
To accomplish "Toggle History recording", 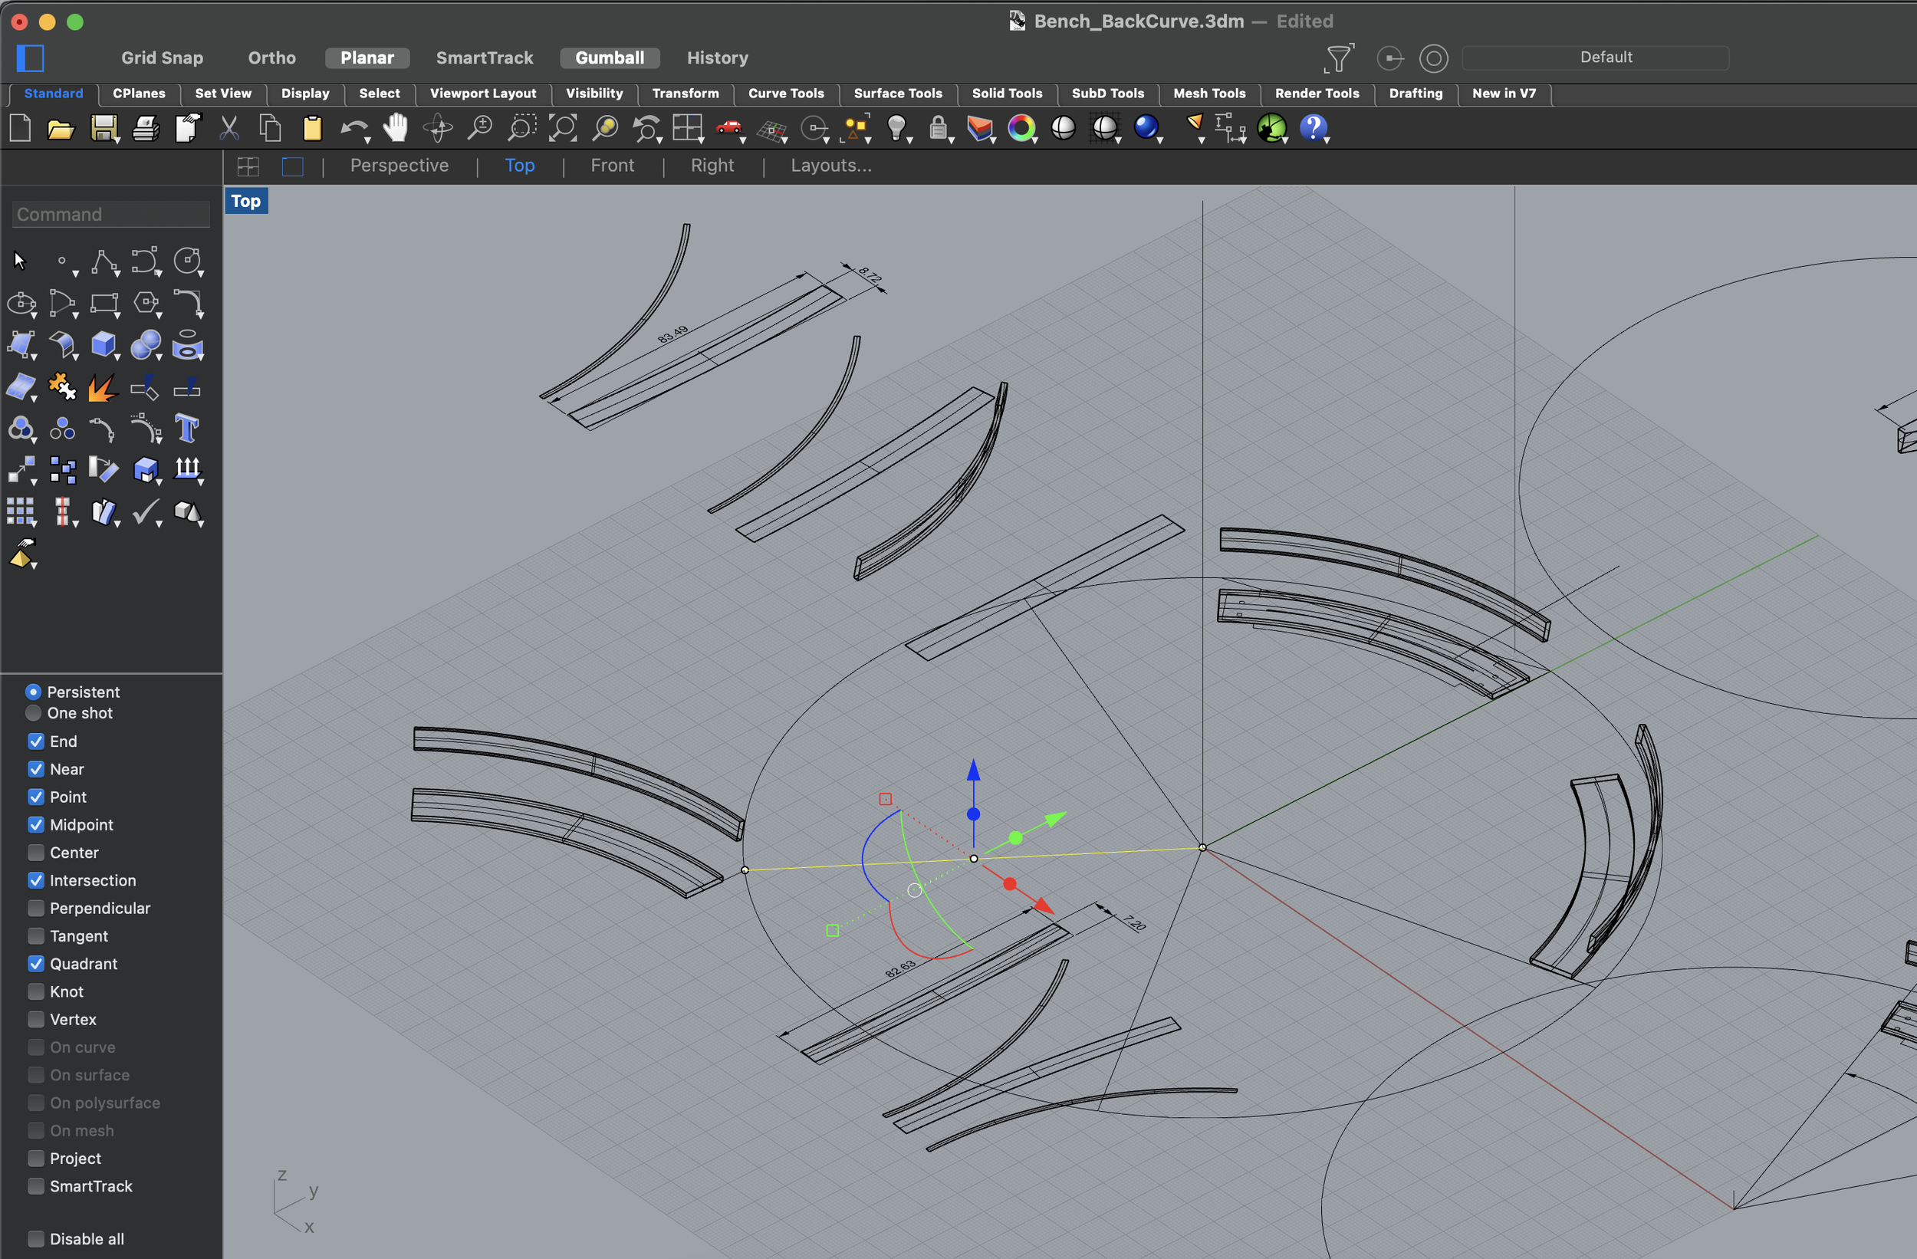I will click(x=718, y=58).
